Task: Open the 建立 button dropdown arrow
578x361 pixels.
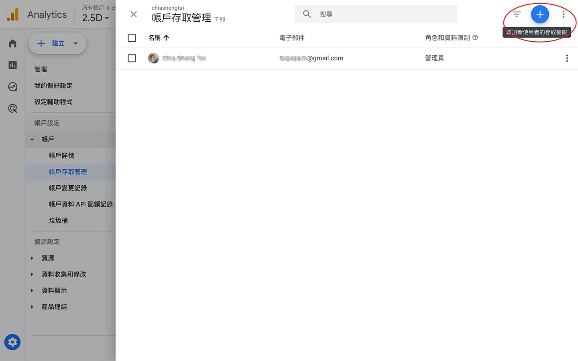Action: coord(75,43)
